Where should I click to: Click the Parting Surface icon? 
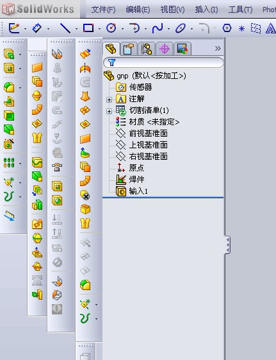coord(37,266)
